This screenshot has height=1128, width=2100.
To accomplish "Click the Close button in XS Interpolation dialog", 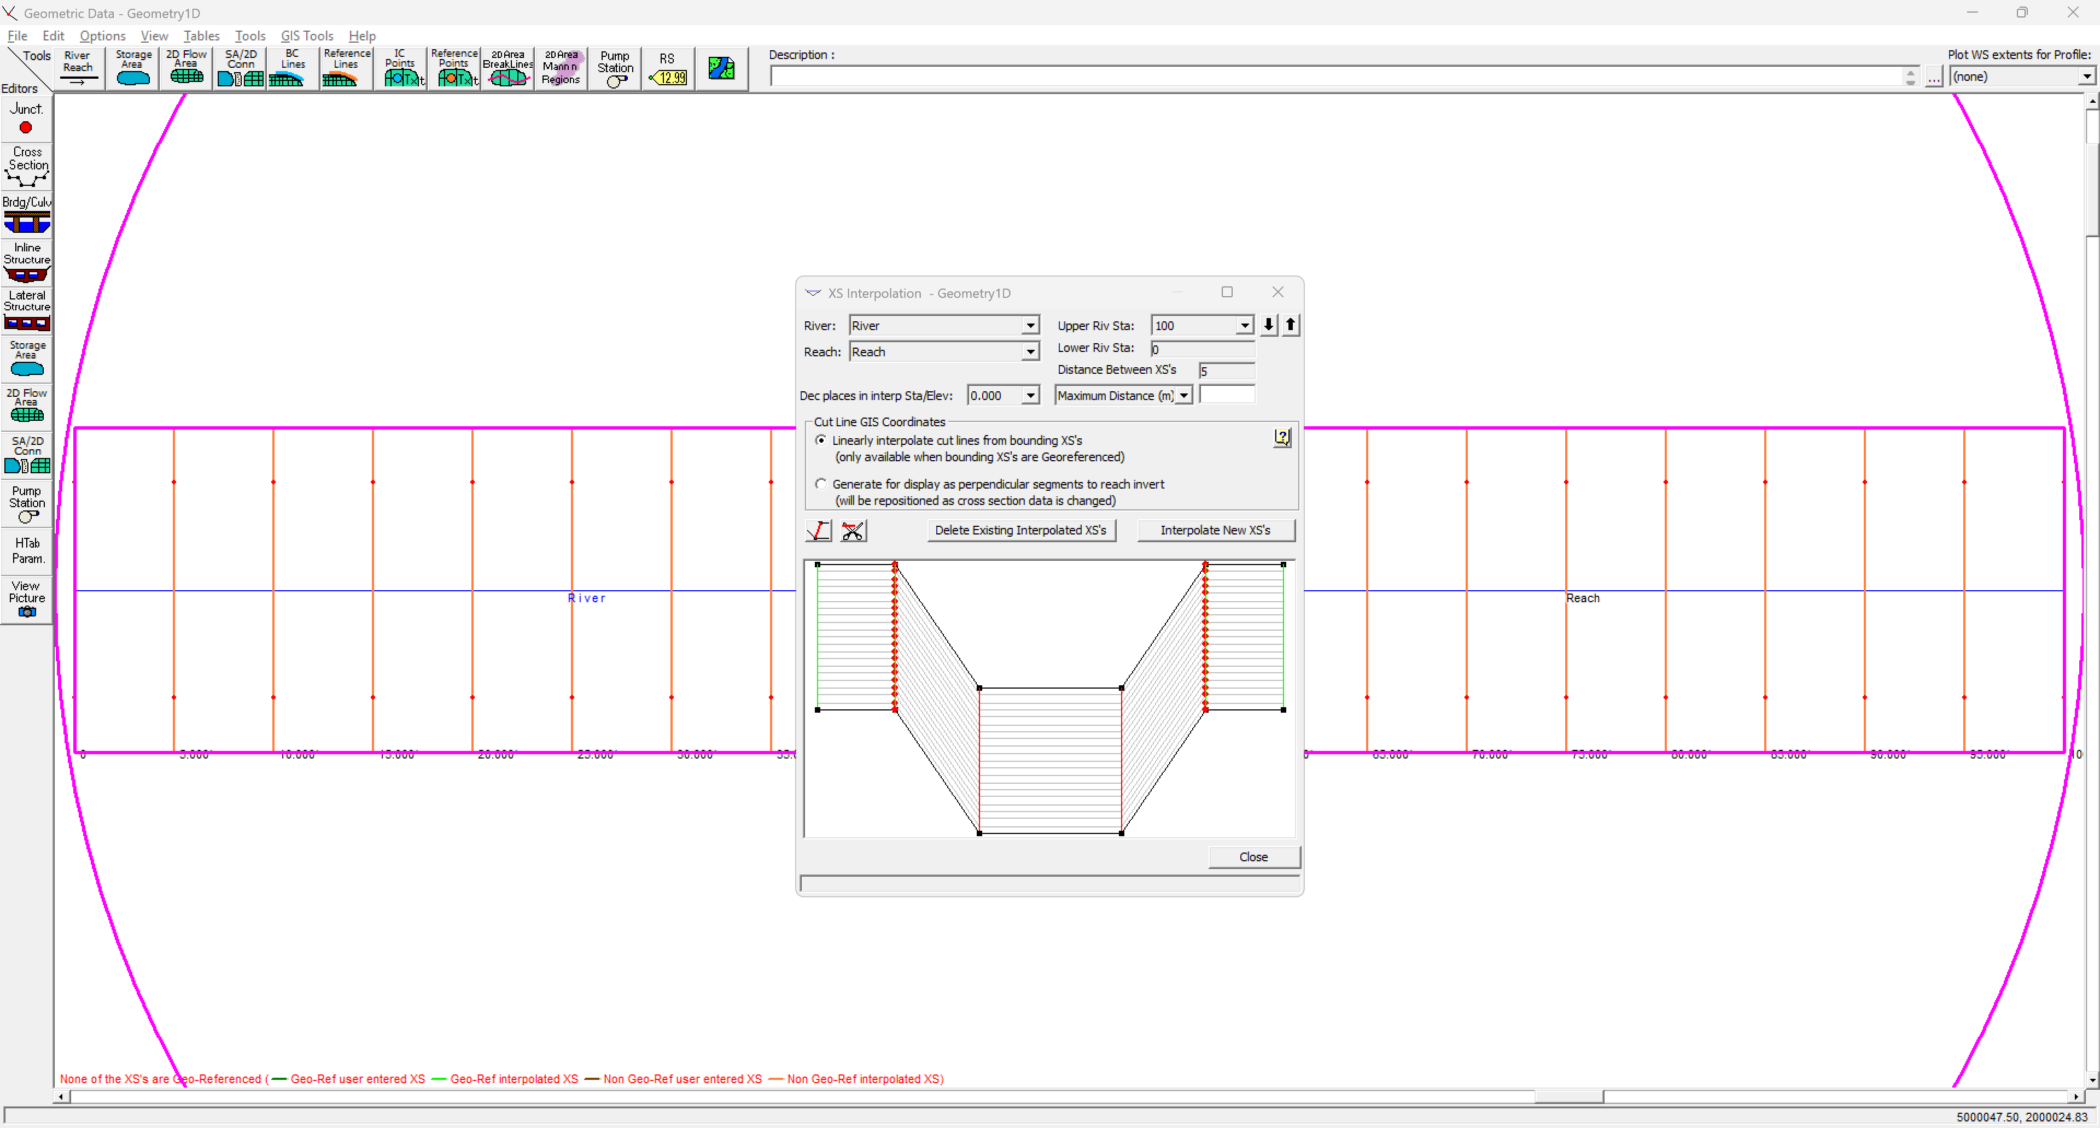I will 1253,857.
